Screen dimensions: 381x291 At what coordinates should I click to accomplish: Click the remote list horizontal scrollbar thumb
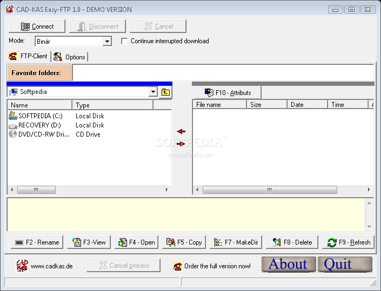pos(270,190)
